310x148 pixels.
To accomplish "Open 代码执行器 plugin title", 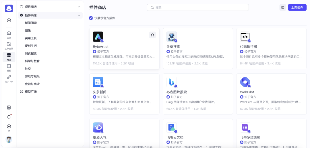I will pos(248,47).
